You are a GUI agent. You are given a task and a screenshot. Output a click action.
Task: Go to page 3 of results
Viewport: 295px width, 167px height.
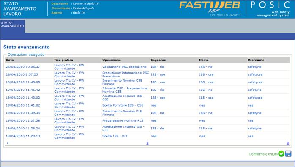tap(288, 143)
